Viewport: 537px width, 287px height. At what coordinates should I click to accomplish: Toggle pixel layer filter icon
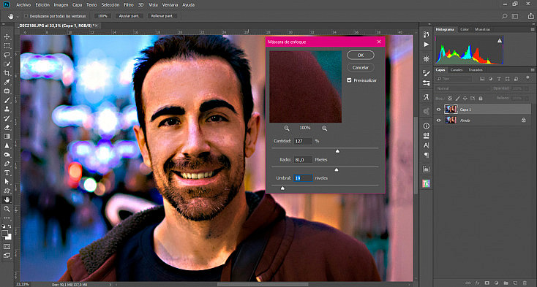(482, 79)
